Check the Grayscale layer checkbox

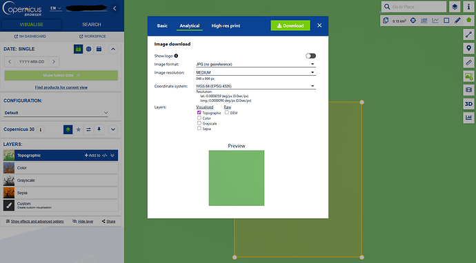point(199,123)
